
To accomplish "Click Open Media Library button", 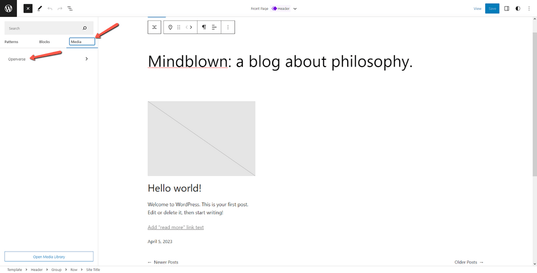I will (x=49, y=256).
